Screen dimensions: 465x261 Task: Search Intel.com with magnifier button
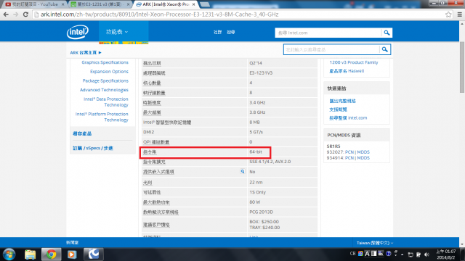(x=387, y=33)
